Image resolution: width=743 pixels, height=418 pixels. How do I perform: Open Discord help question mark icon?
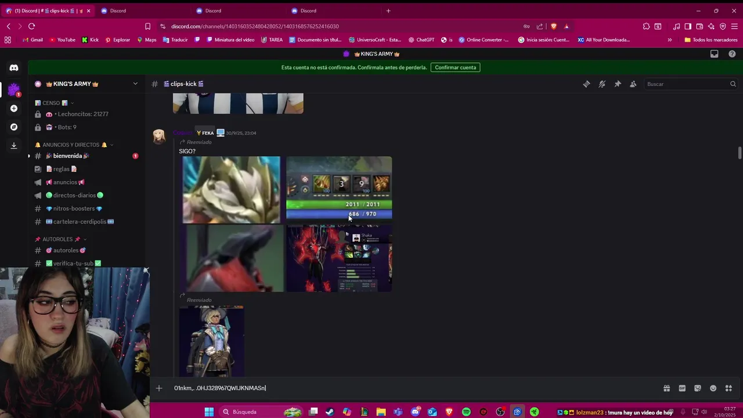(732, 54)
